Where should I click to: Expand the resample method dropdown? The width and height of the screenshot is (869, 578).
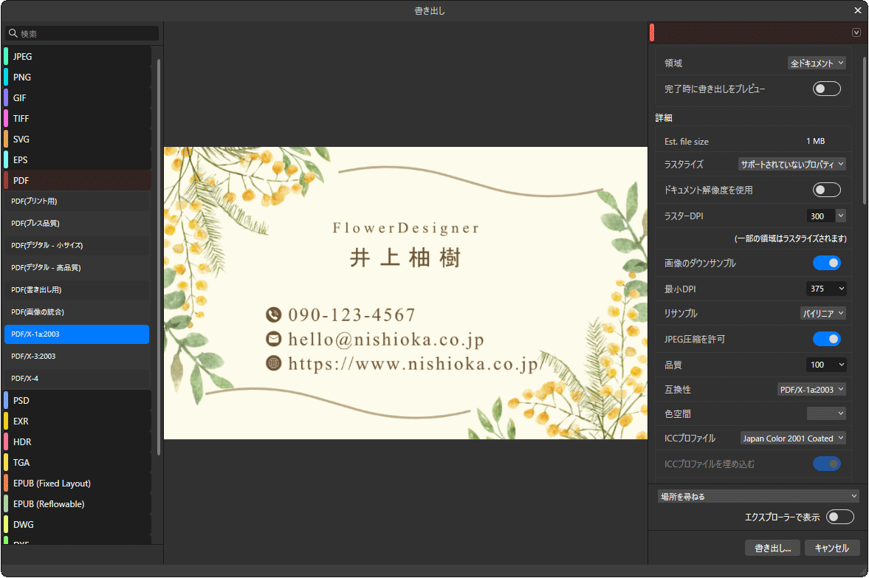pyautogui.click(x=823, y=313)
